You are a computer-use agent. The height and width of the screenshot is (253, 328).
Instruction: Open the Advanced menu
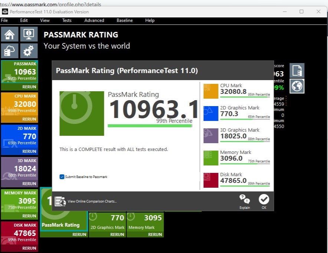[x=94, y=20]
